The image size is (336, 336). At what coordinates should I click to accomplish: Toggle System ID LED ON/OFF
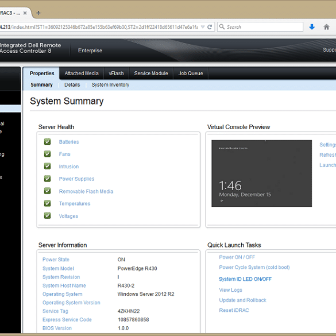point(245,279)
